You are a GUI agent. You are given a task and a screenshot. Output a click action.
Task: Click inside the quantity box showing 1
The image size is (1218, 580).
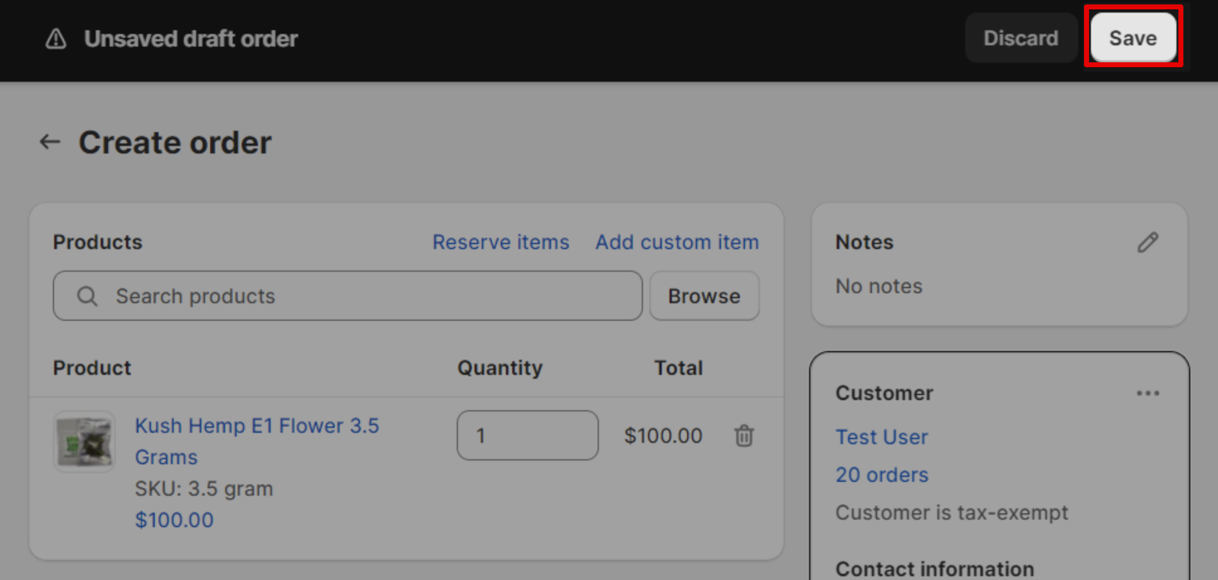pos(527,435)
